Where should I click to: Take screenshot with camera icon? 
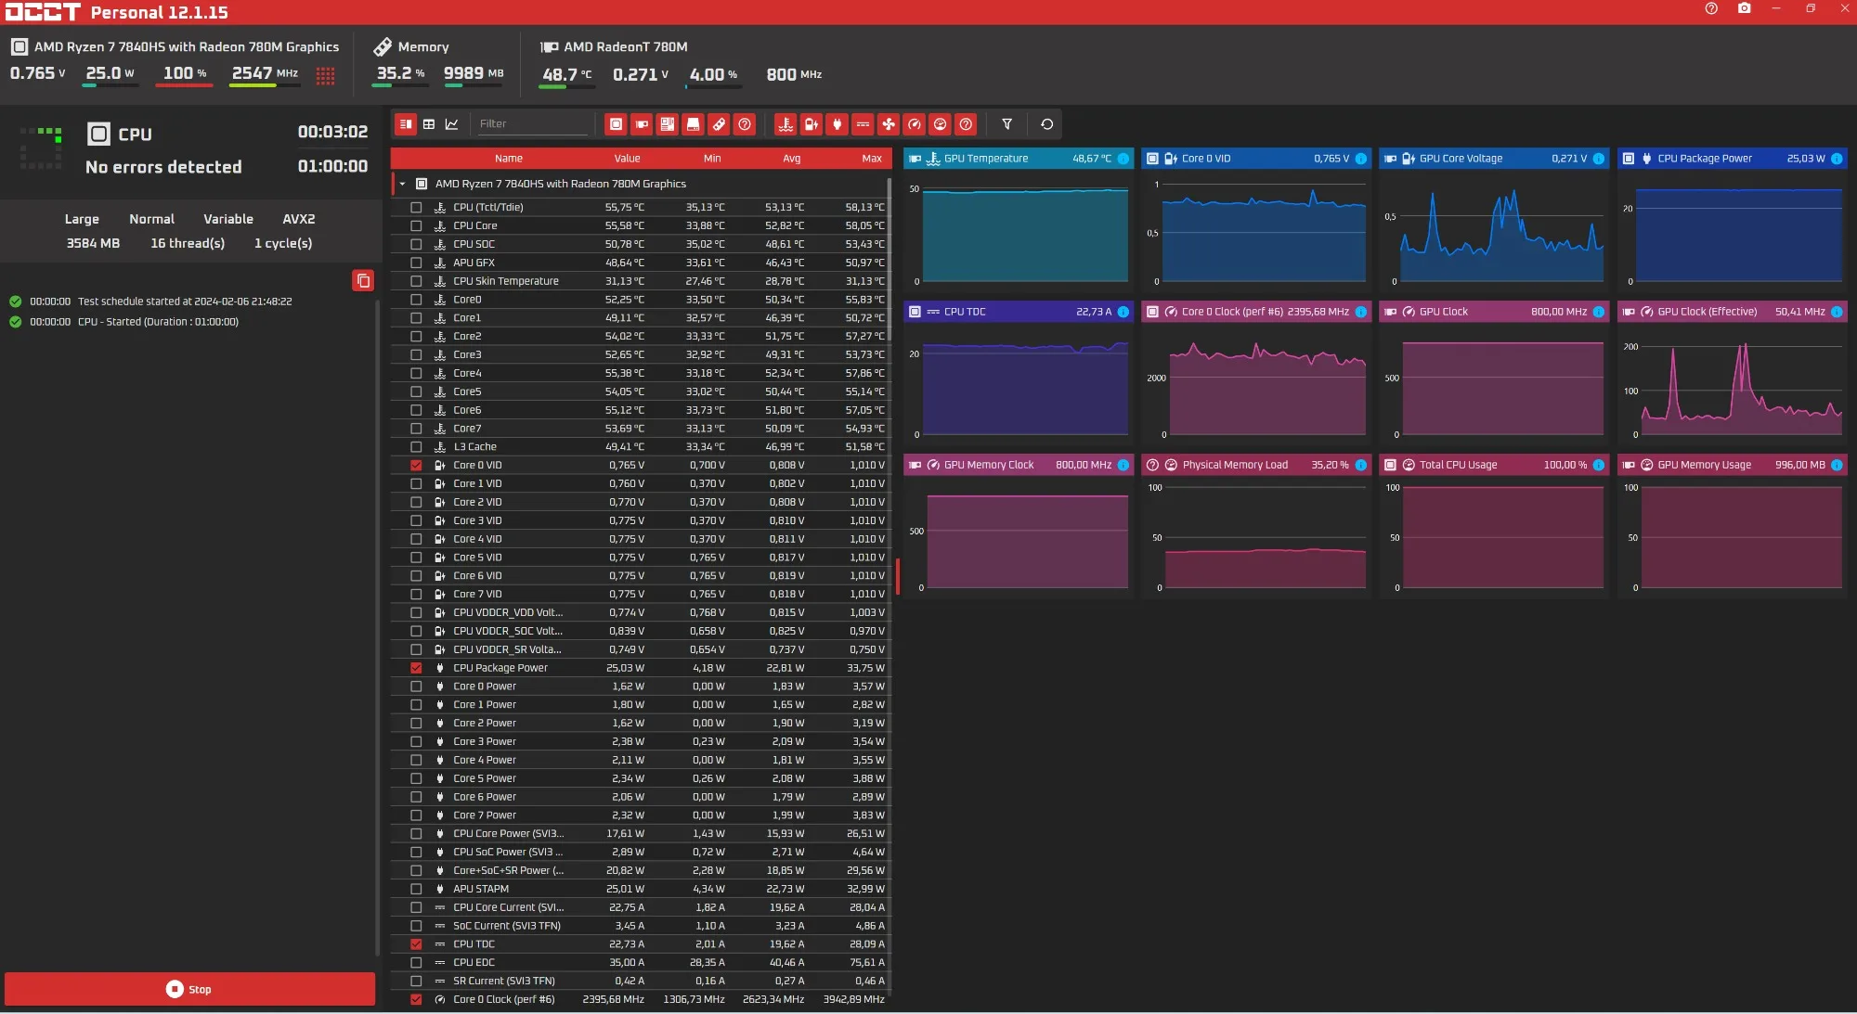click(1744, 9)
